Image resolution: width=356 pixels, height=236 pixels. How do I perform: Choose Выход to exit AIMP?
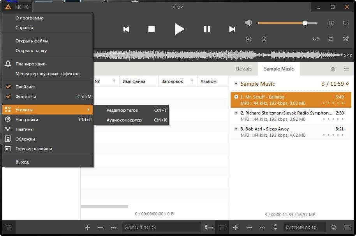(48, 162)
